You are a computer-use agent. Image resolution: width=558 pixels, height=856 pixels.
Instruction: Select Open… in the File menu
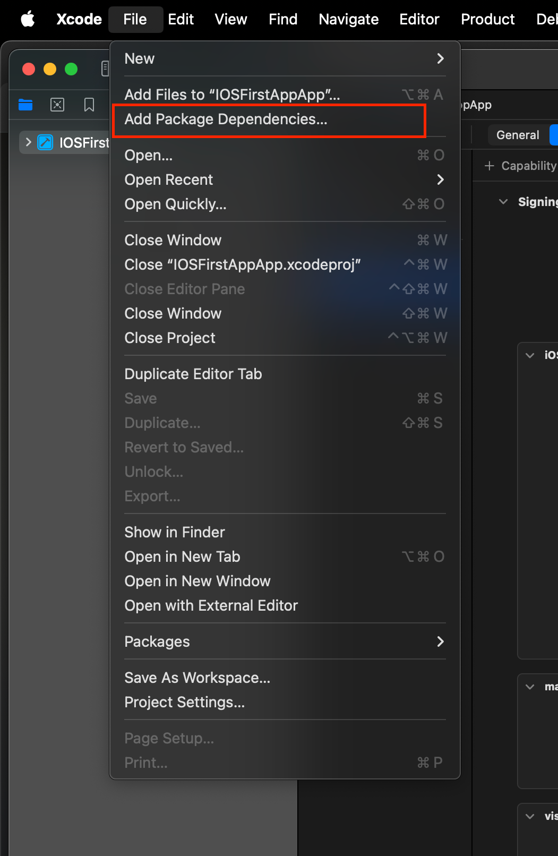[x=285, y=155]
